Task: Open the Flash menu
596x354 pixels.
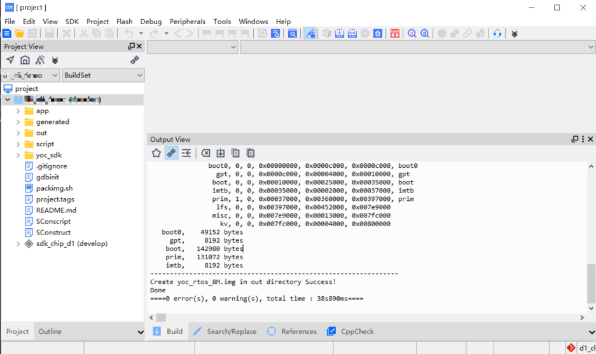Action: point(124,22)
